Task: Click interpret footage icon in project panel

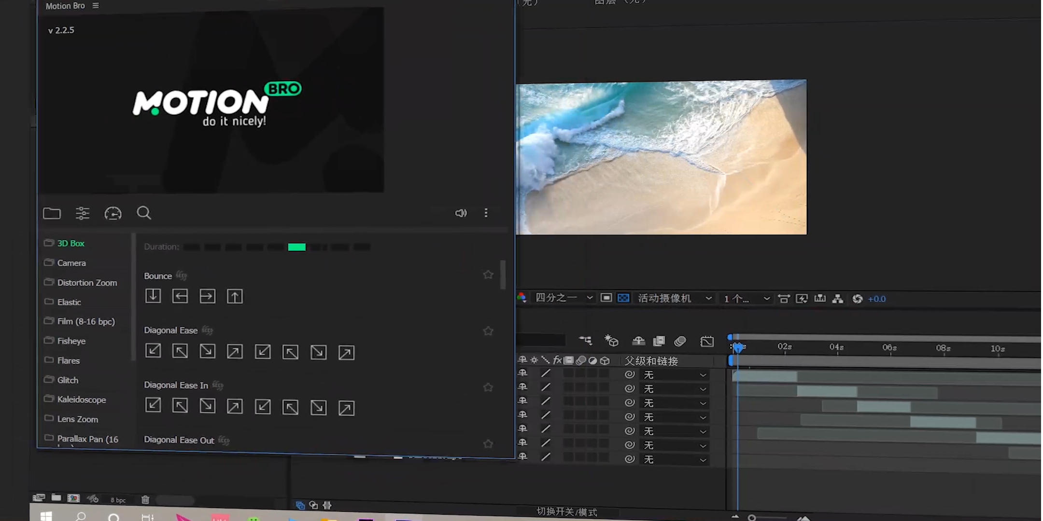Action: point(39,498)
